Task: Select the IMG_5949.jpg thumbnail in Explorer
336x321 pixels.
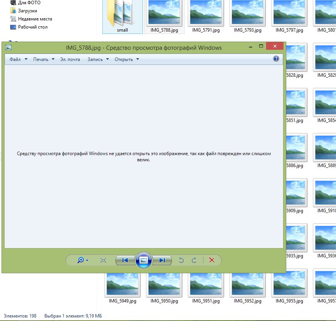Action: (122, 284)
